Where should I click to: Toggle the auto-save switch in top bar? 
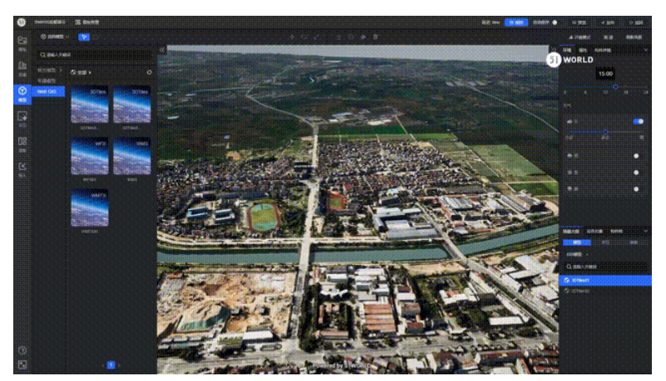555,22
